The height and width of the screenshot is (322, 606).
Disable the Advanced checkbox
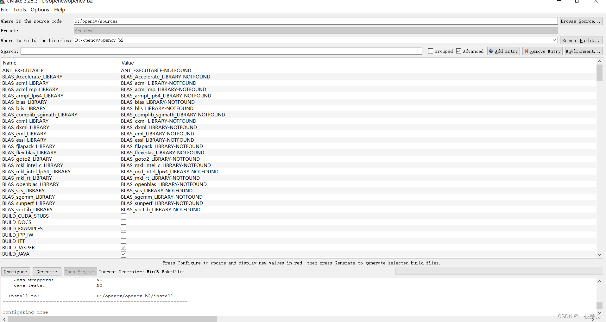pyautogui.click(x=459, y=51)
